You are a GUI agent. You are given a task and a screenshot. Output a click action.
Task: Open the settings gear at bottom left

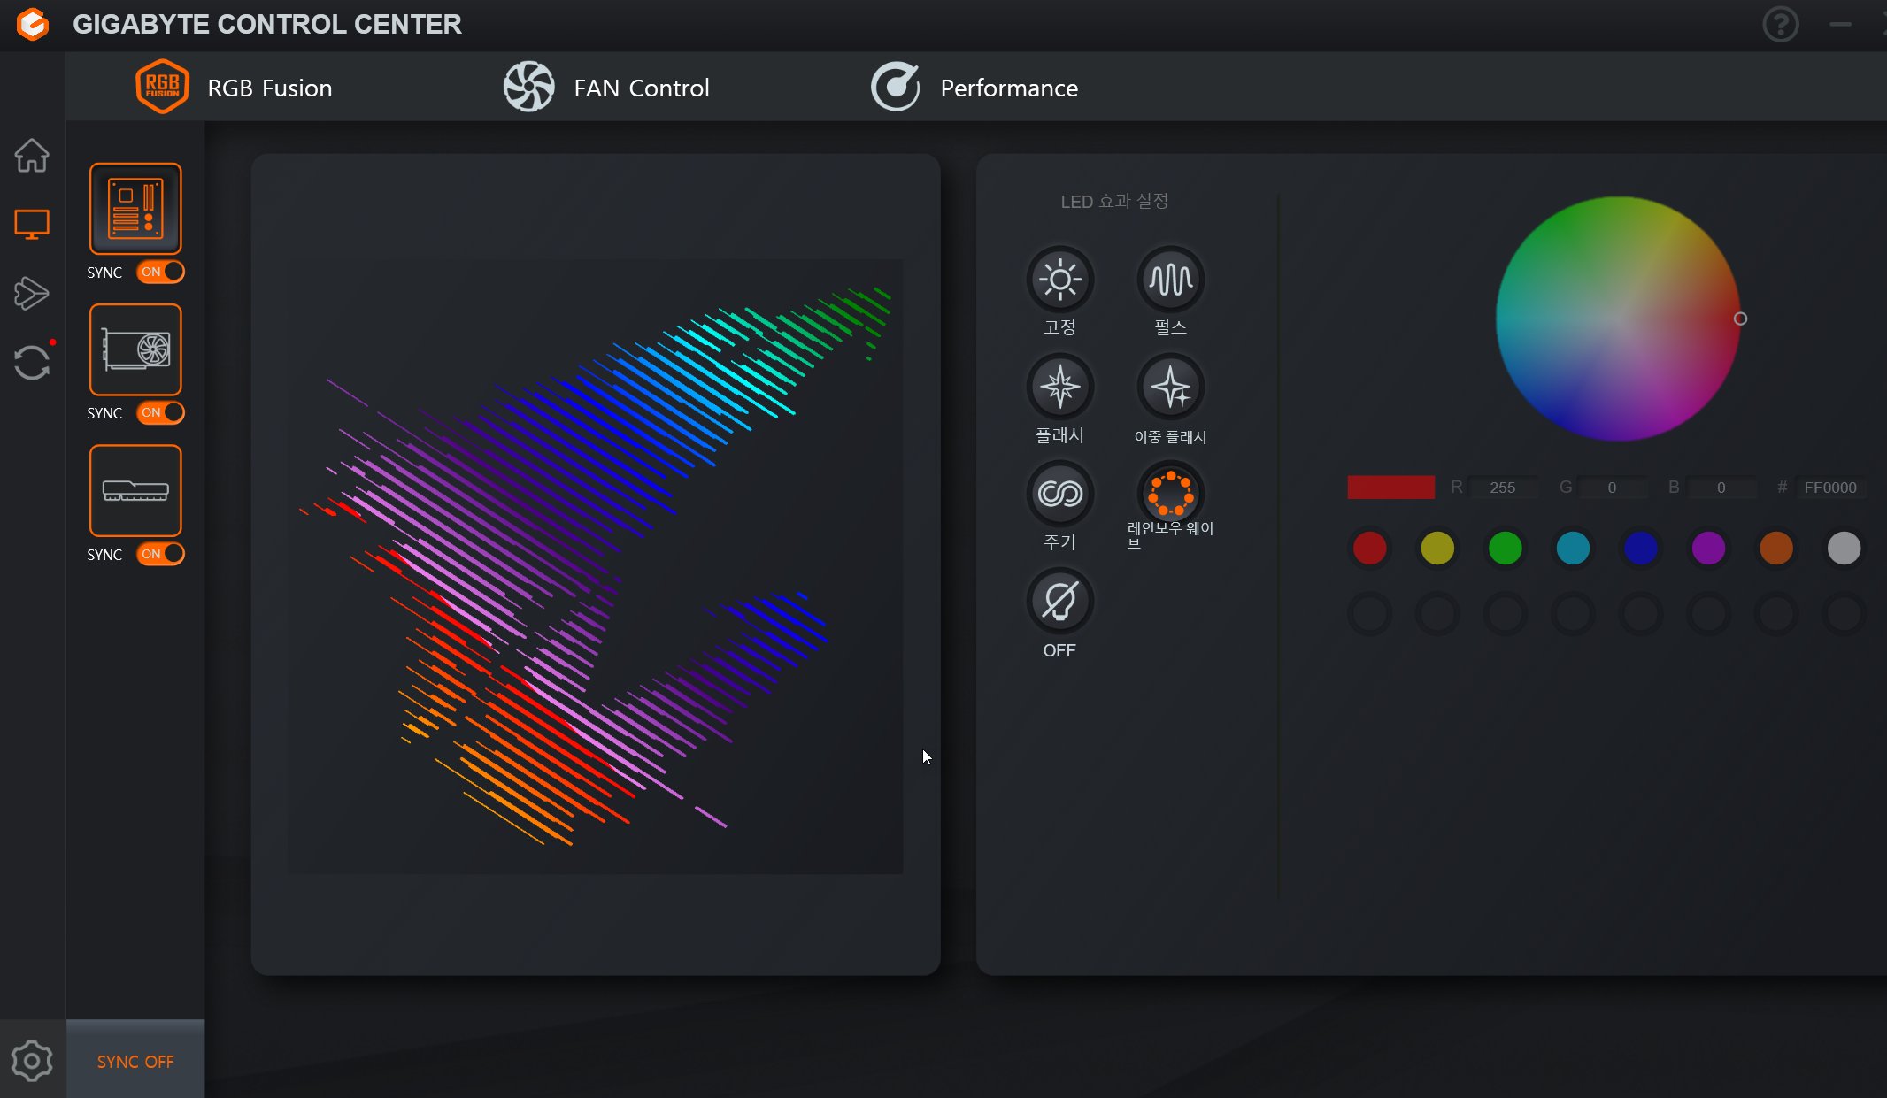(32, 1061)
